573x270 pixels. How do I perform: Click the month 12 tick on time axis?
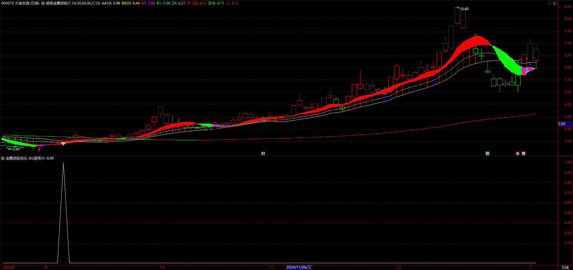point(399,268)
